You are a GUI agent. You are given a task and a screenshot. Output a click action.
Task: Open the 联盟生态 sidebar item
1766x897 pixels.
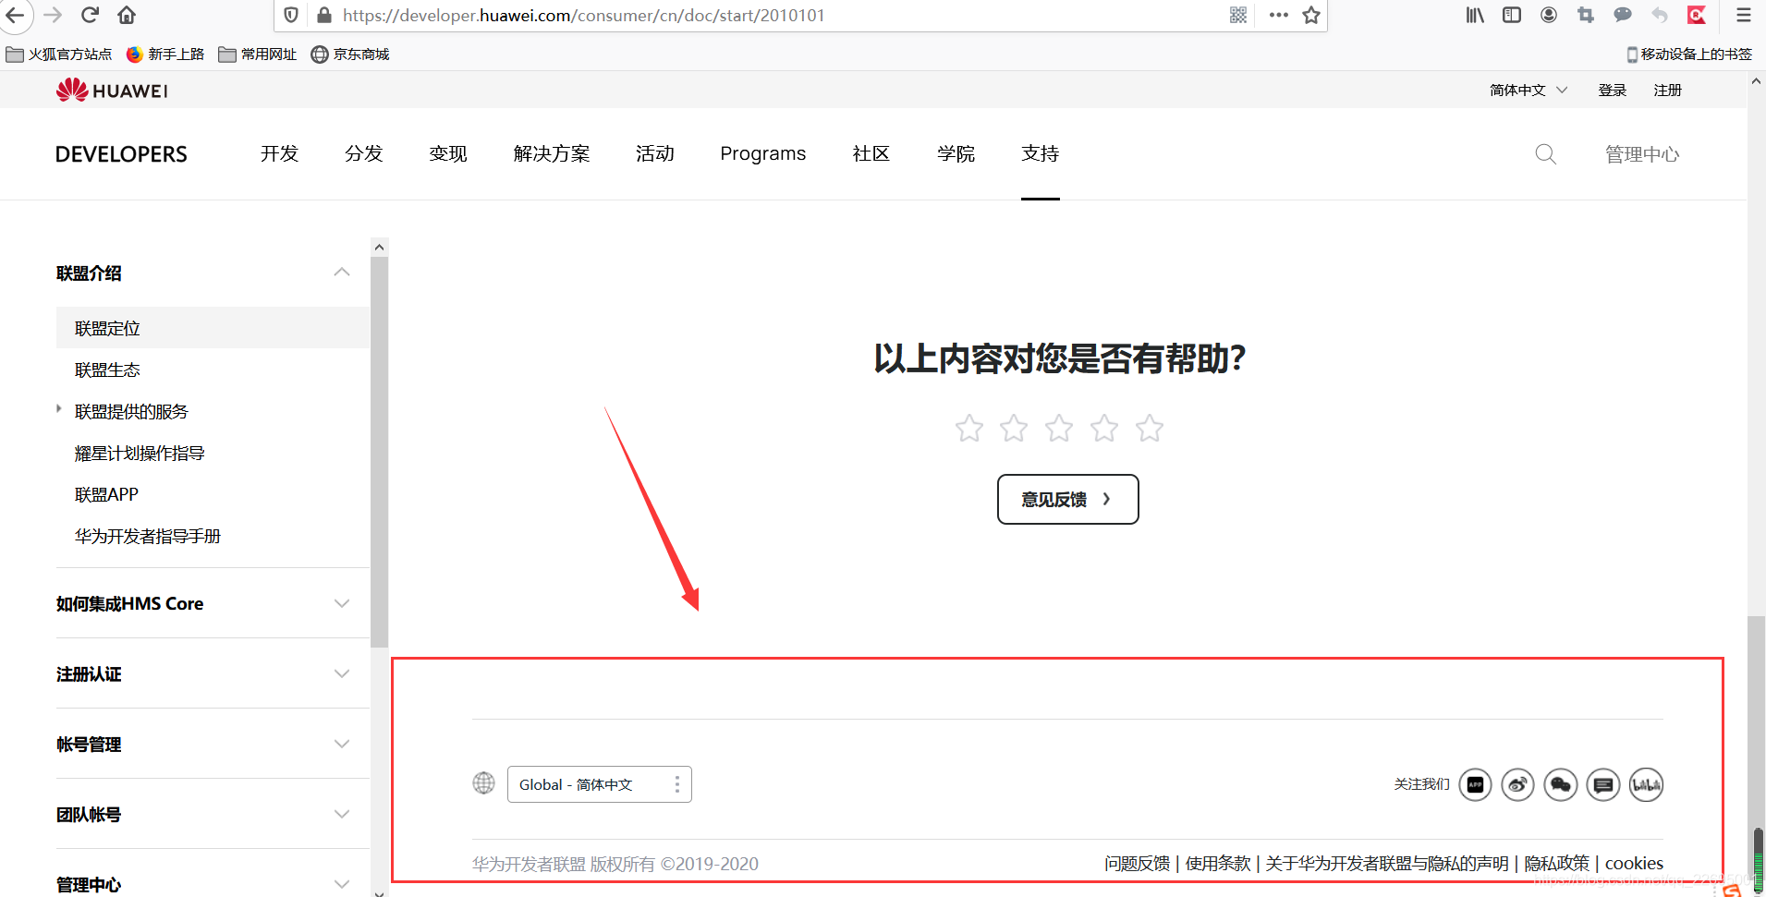click(107, 370)
